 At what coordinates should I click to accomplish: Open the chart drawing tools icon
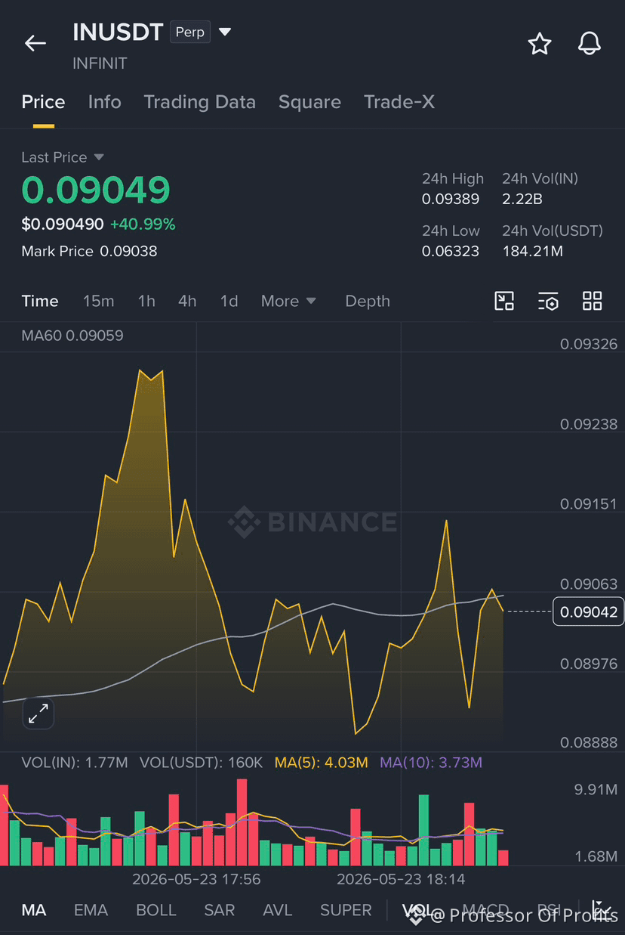(504, 301)
